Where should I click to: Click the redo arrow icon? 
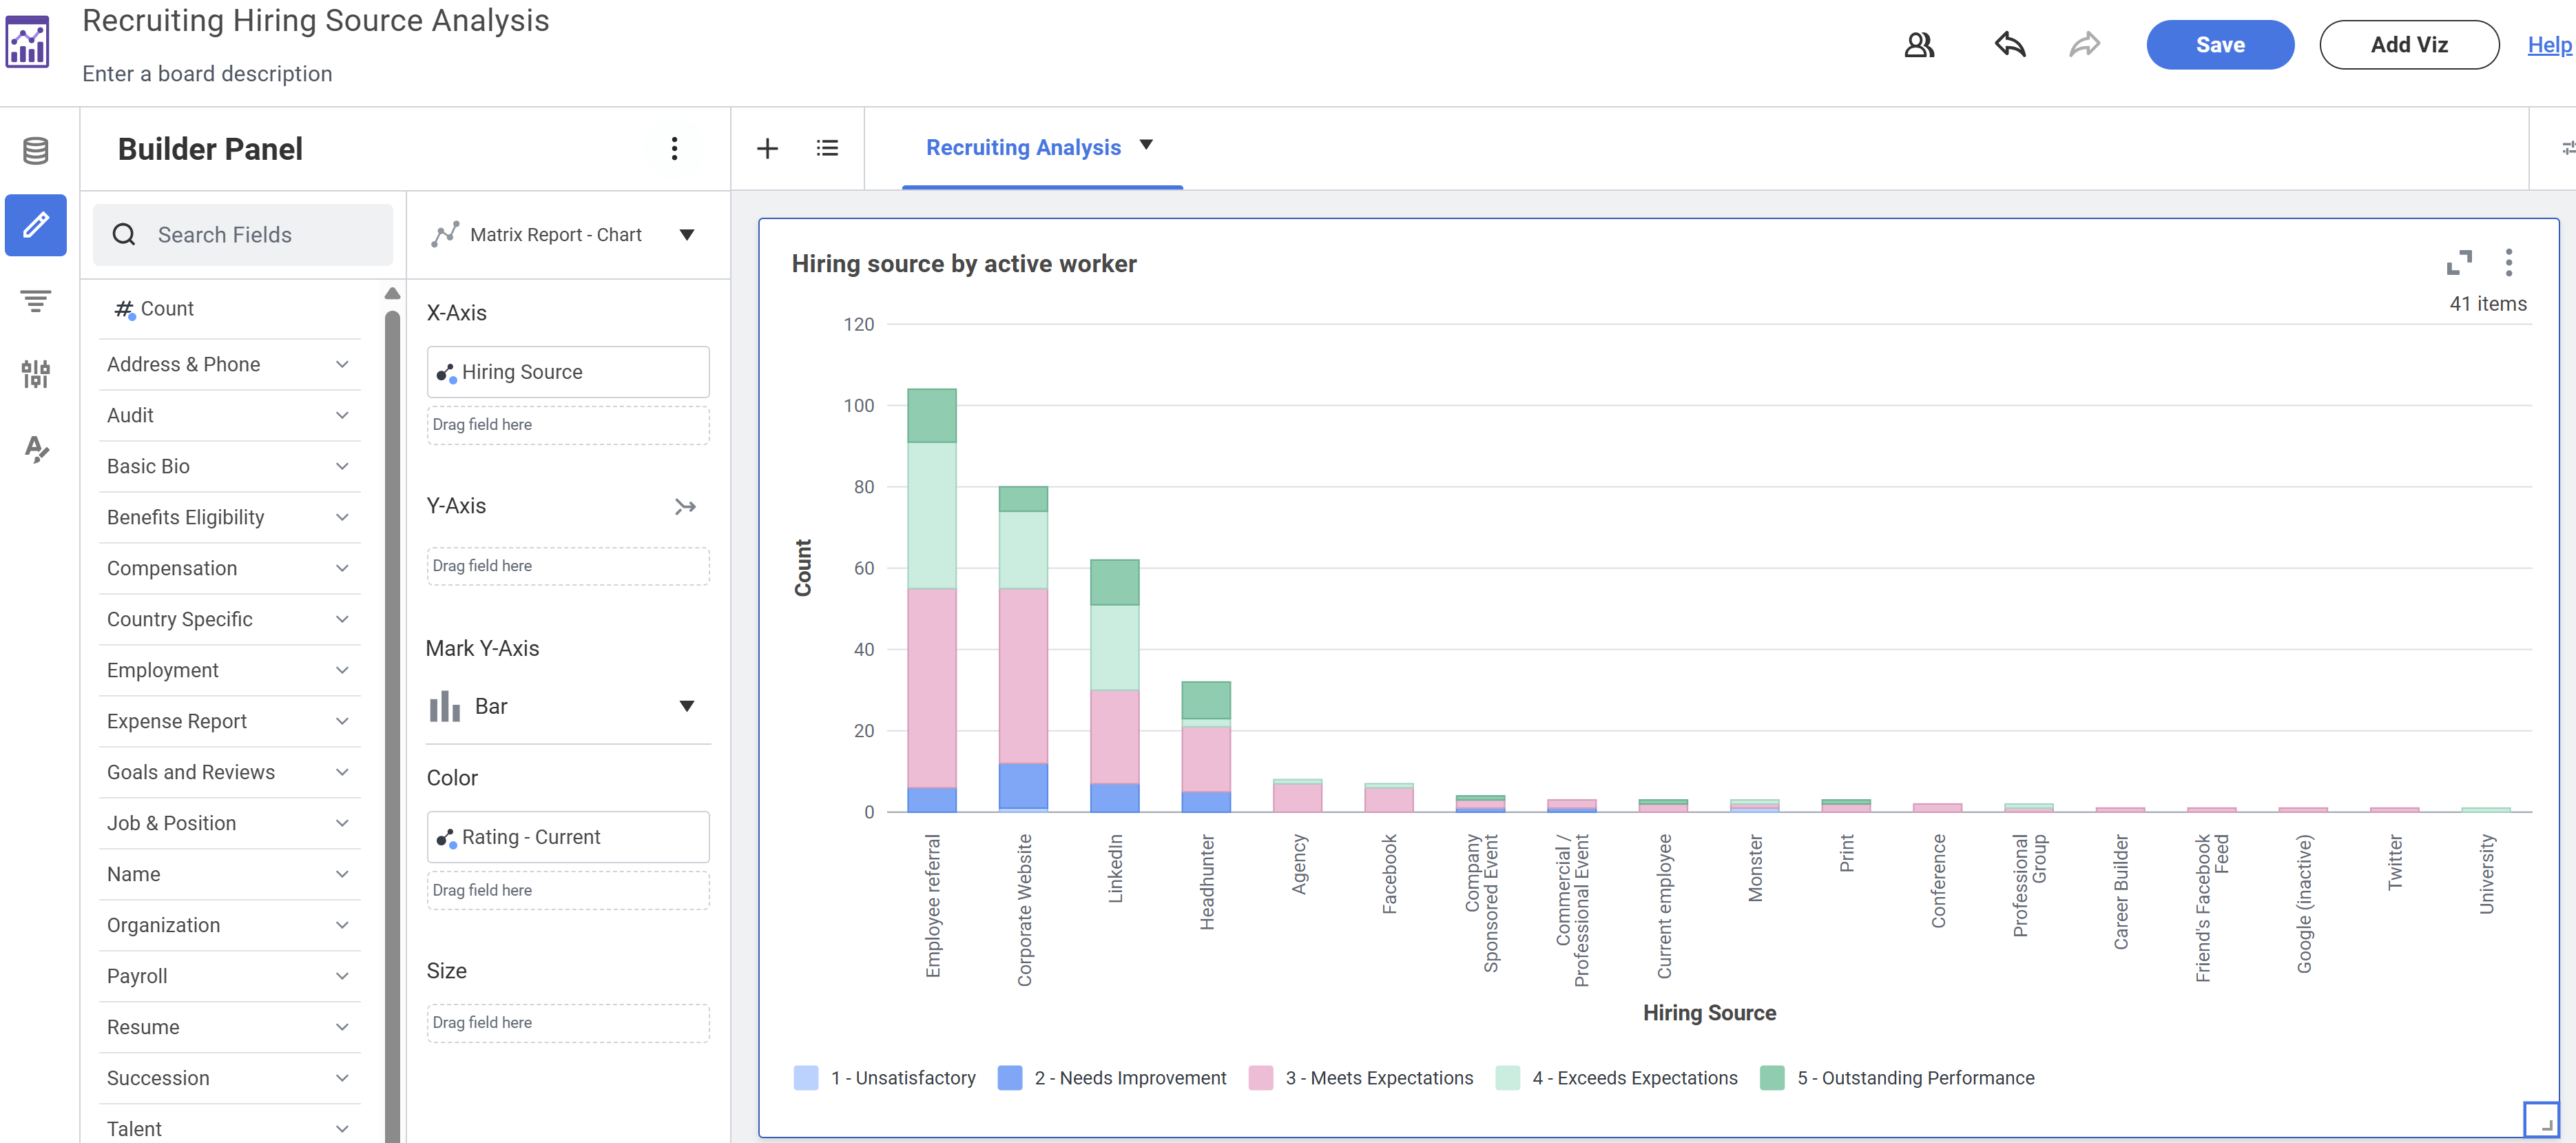point(2085,45)
